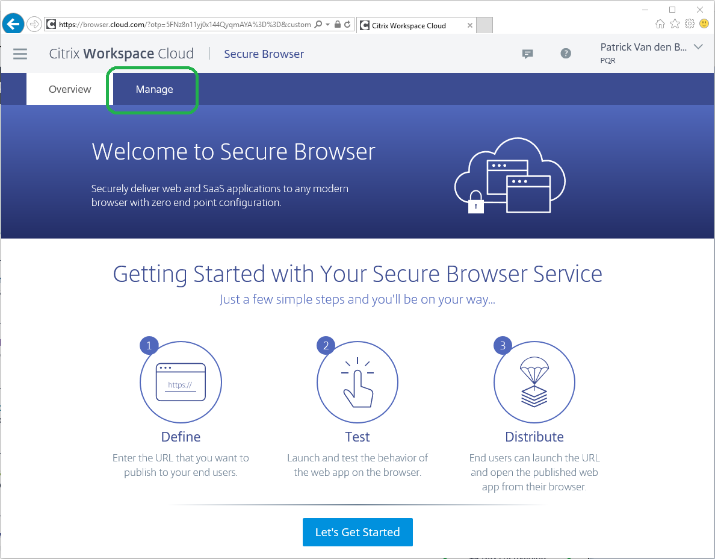Click 'Launch and test the behavior of' text

pos(357,458)
